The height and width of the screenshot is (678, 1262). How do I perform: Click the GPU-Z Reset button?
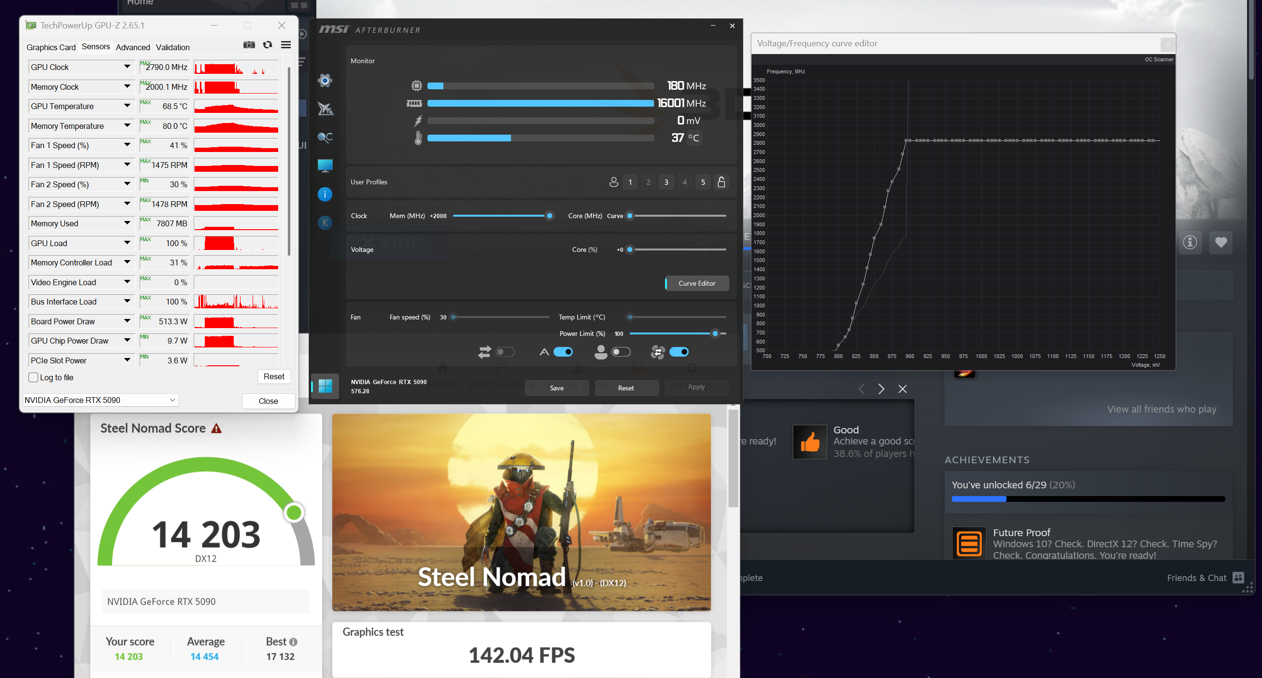(x=274, y=376)
